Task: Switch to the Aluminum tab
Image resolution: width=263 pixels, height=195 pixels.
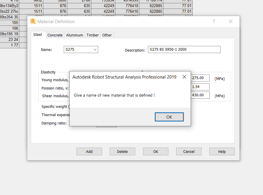Action: point(74,35)
